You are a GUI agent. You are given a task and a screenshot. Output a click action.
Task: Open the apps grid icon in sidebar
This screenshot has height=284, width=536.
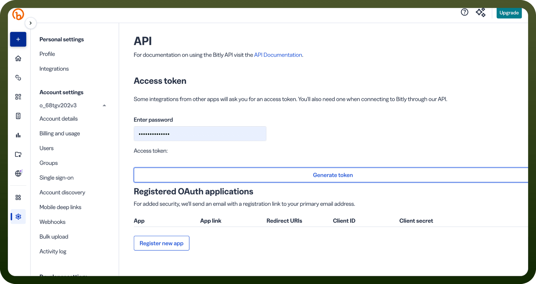click(18, 198)
